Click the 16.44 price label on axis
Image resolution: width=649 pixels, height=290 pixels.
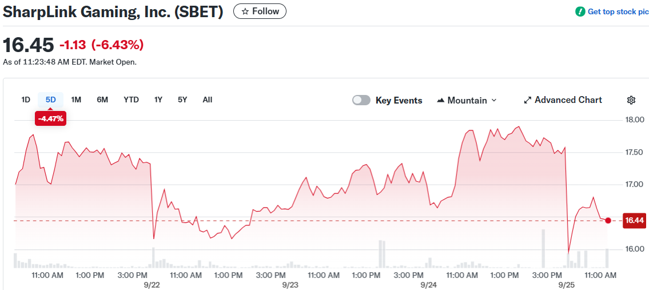coord(635,220)
